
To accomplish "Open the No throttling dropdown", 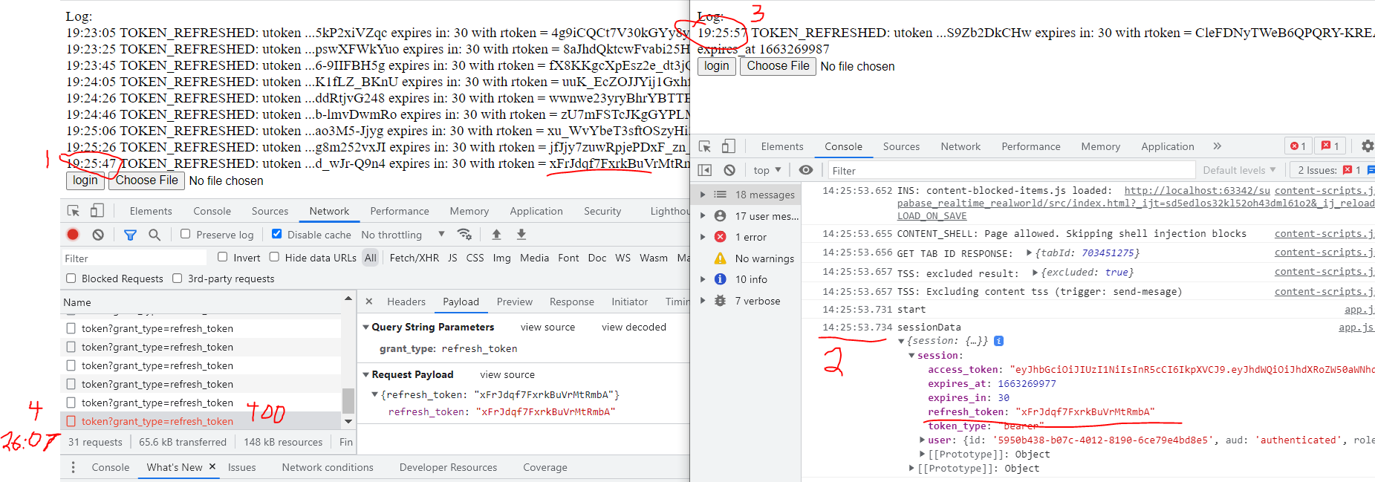I will (x=403, y=235).
